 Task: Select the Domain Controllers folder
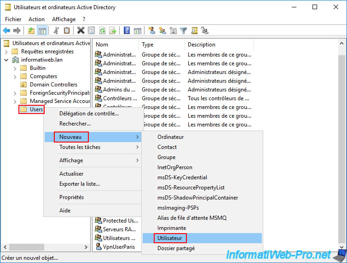53,85
